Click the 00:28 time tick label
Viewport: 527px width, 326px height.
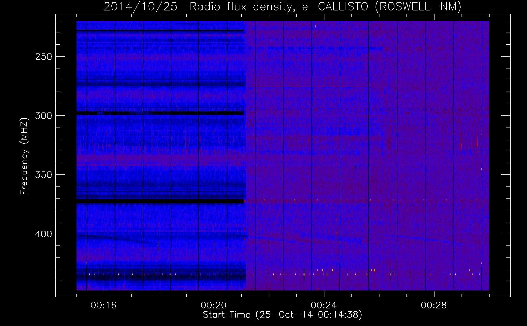pos(434,305)
